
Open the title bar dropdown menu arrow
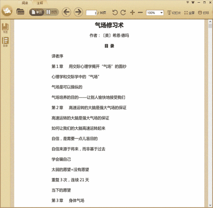click(x=187, y=2)
